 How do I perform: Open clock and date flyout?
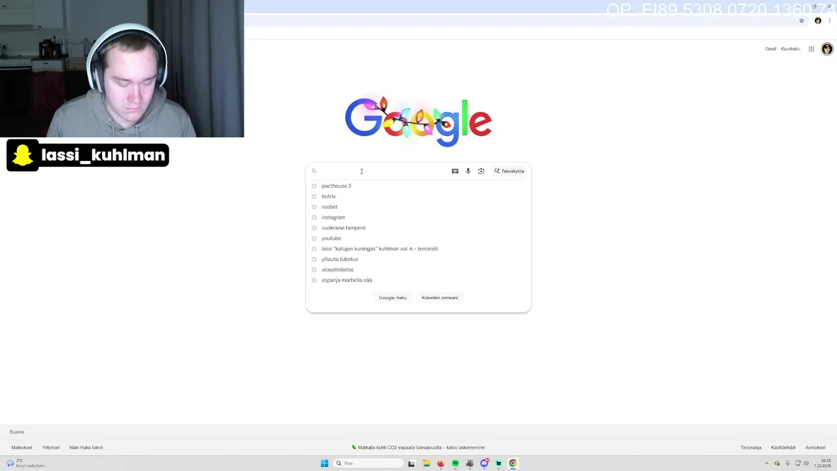pyautogui.click(x=823, y=463)
